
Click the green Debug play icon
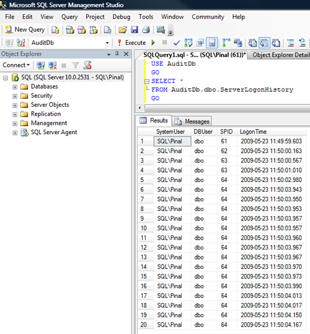pyautogui.click(x=153, y=43)
